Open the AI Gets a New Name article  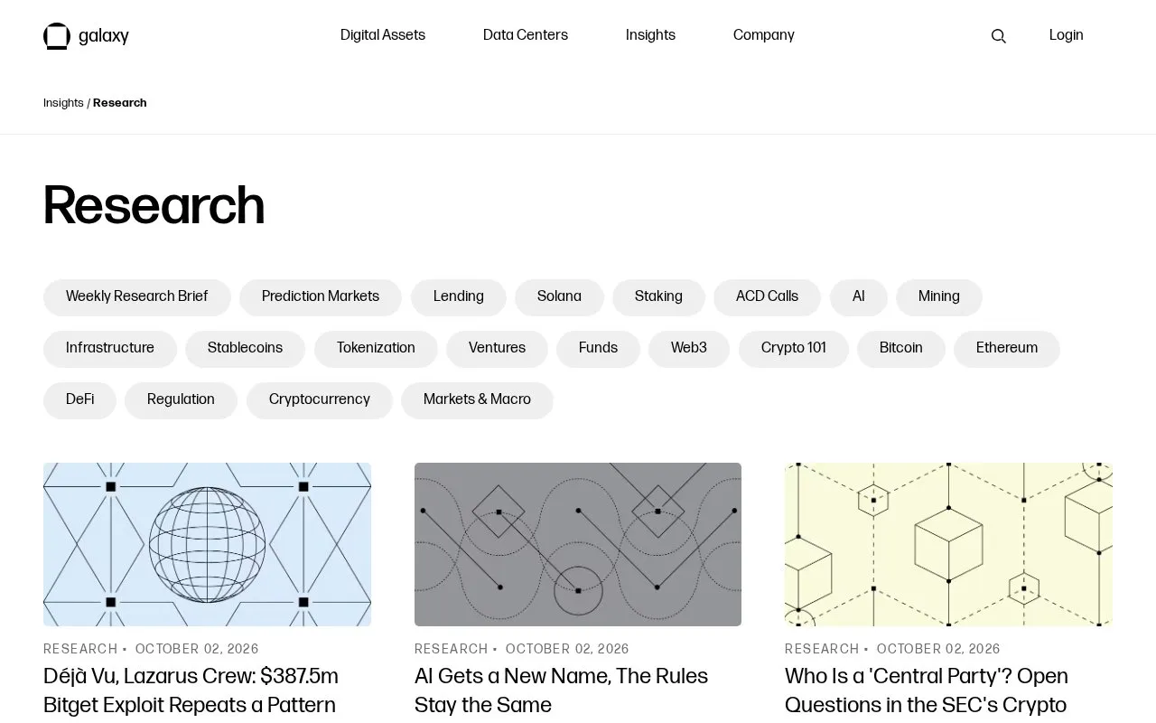pyautogui.click(x=561, y=690)
